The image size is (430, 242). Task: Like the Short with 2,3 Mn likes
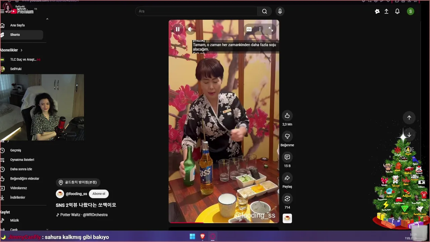[287, 116]
